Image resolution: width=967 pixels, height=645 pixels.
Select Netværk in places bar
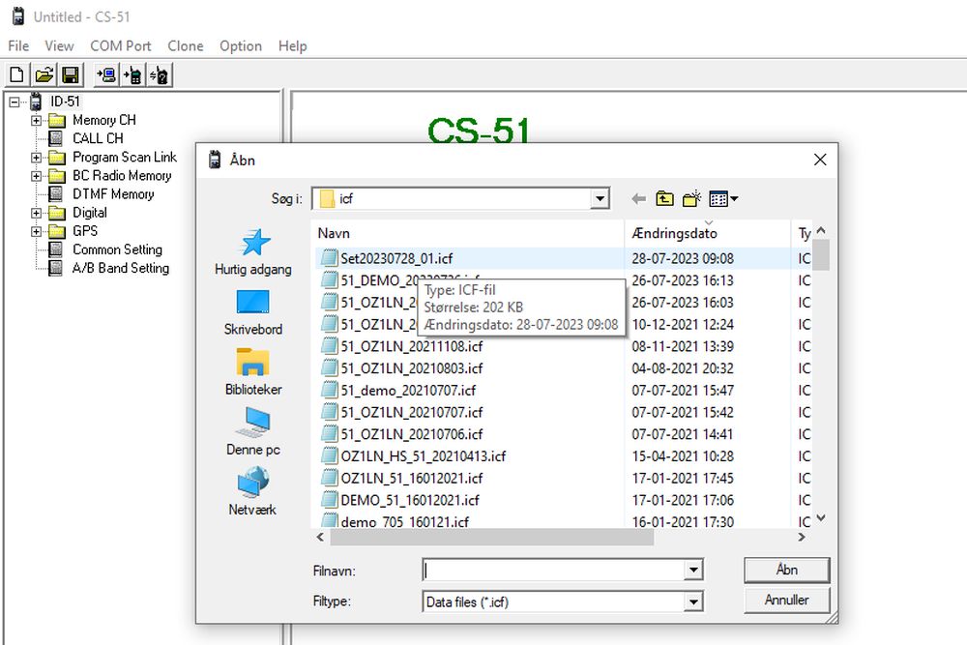point(252,491)
